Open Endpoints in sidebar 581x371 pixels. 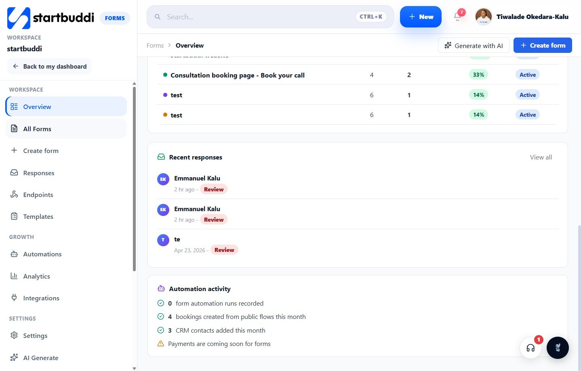click(66, 195)
